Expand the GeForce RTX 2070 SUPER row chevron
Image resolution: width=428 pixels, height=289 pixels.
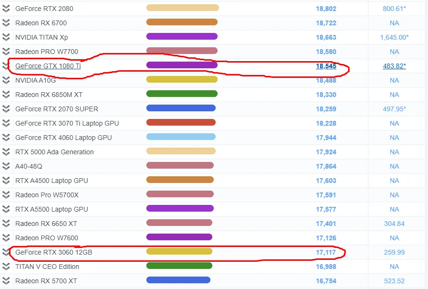pyautogui.click(x=6, y=109)
